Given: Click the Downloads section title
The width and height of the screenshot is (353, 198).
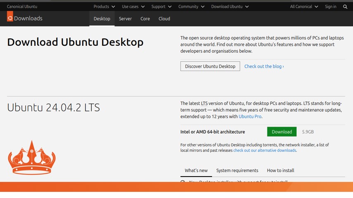Looking at the screenshot, I should (28, 19).
